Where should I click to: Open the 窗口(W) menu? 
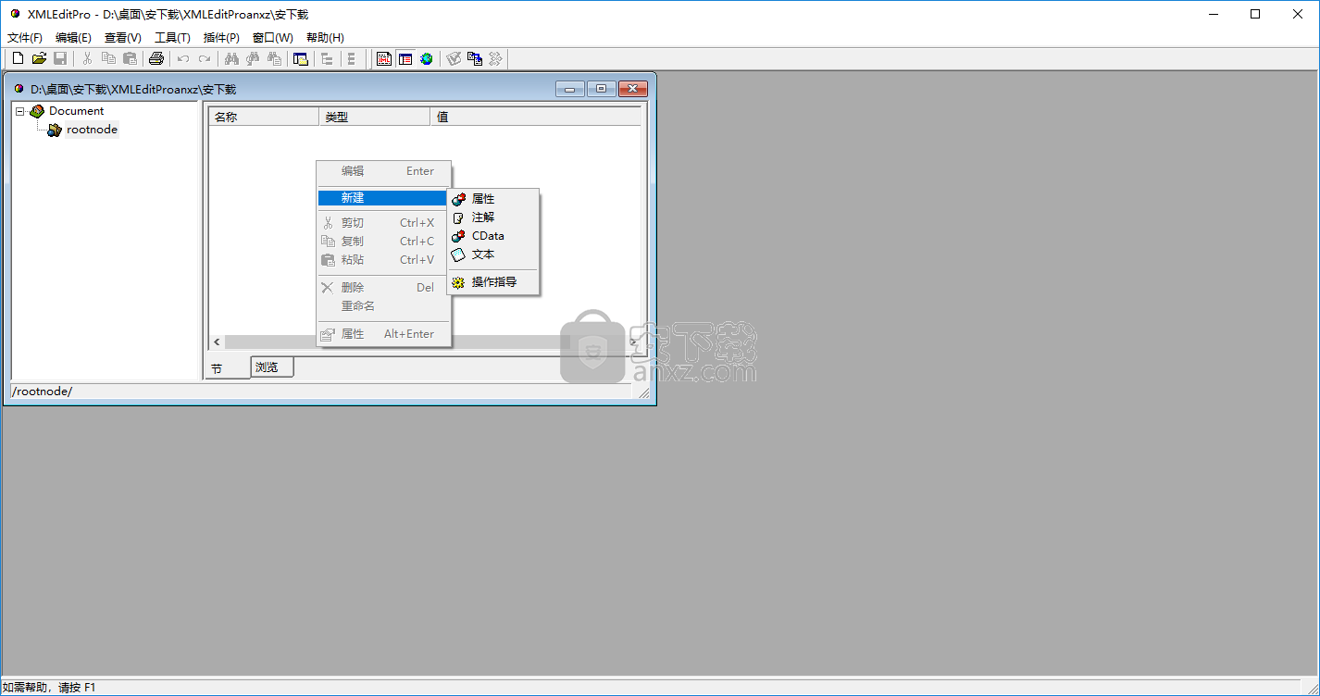tap(273, 38)
